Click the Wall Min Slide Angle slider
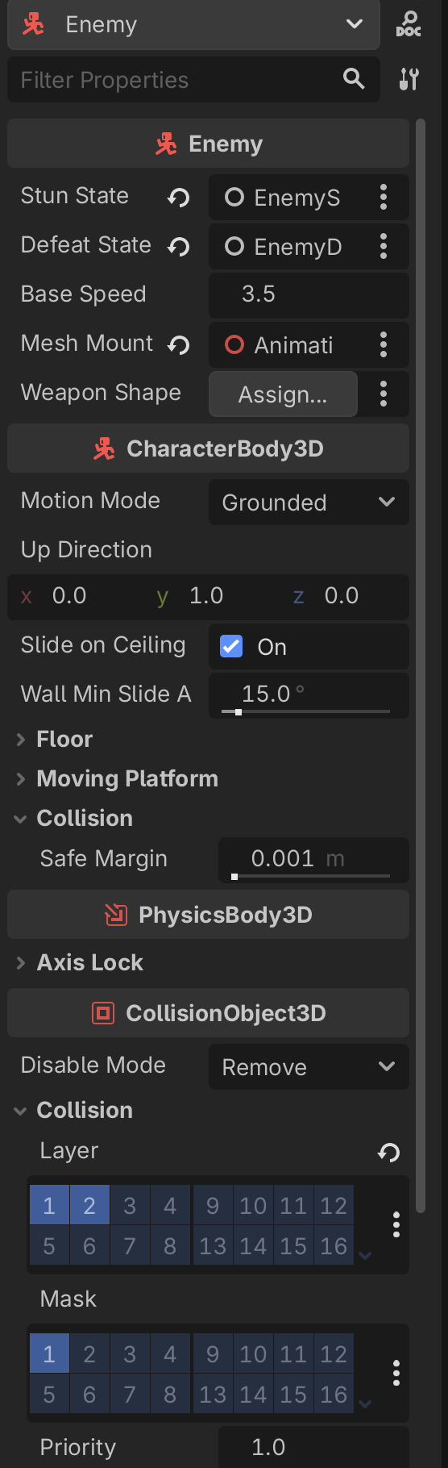 click(305, 711)
